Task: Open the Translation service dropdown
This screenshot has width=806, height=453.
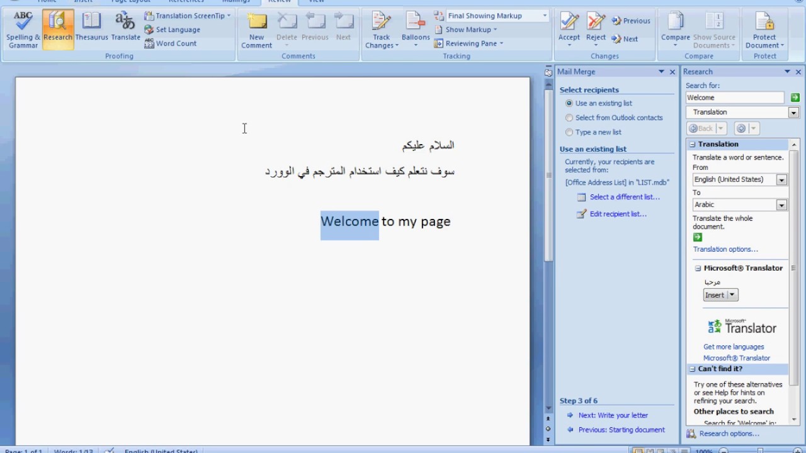Action: (793, 113)
